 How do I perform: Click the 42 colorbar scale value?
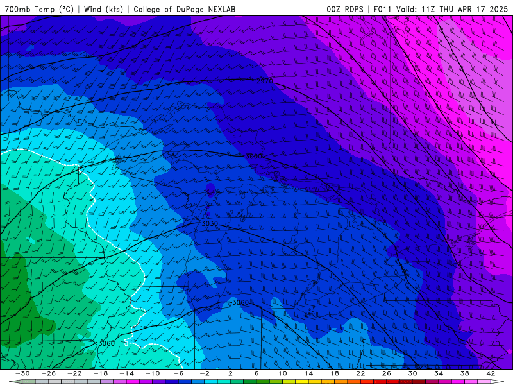tap(491, 373)
